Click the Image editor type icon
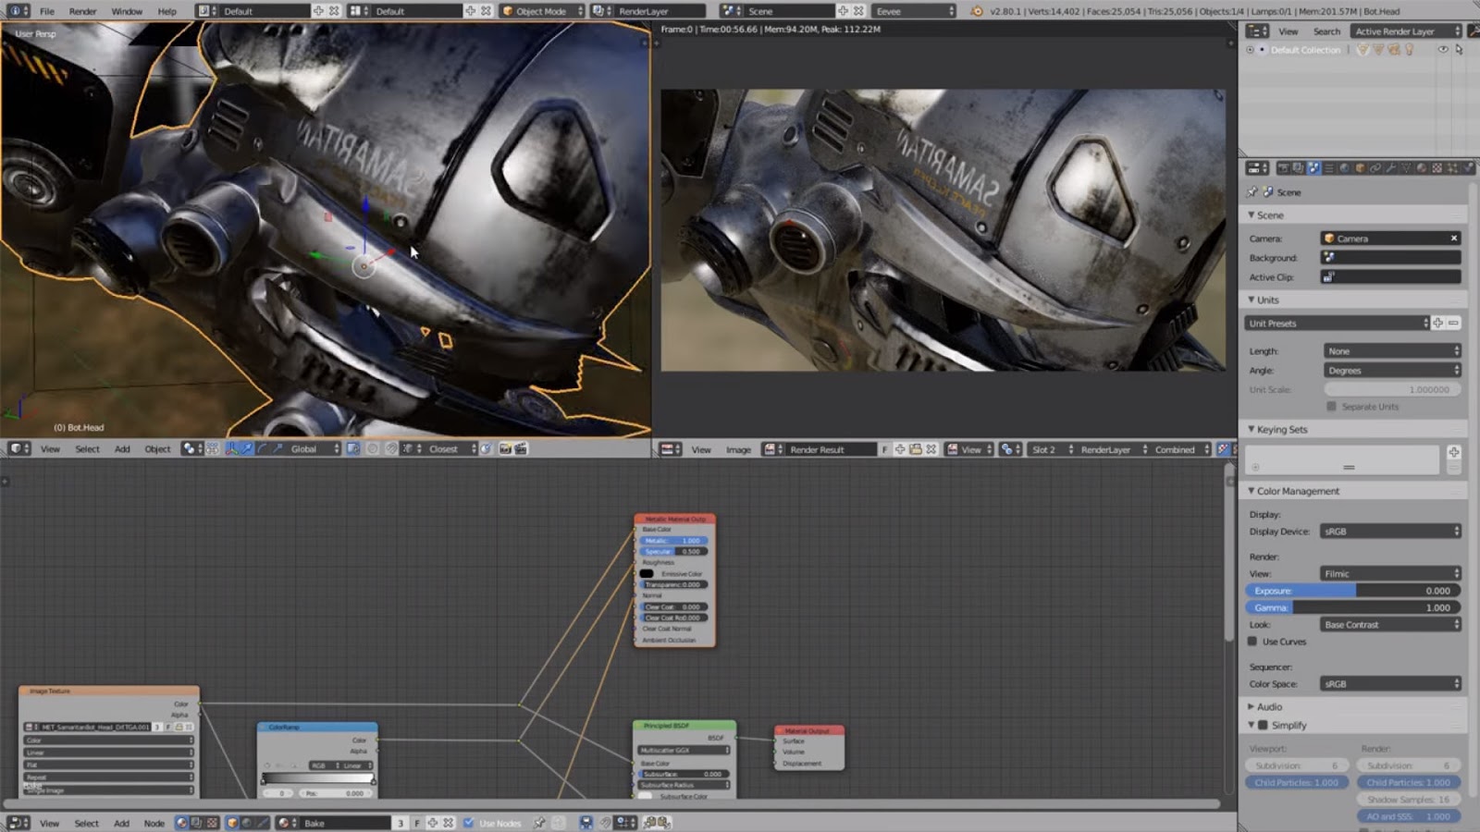 (671, 449)
